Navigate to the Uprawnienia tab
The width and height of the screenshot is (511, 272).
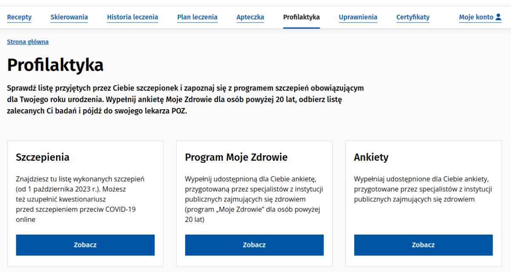coord(358,17)
